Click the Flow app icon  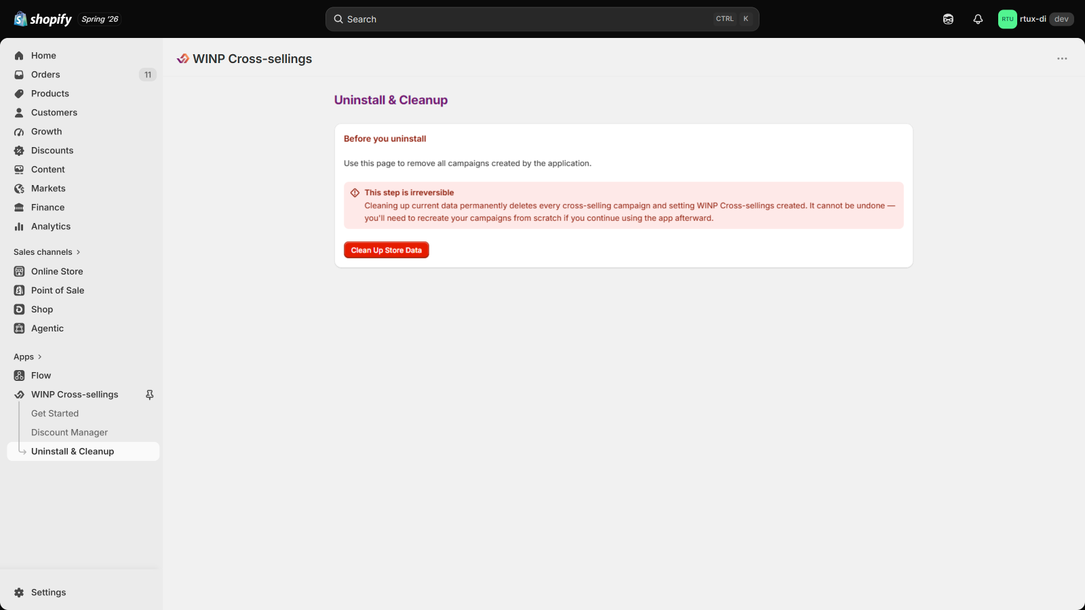19,375
